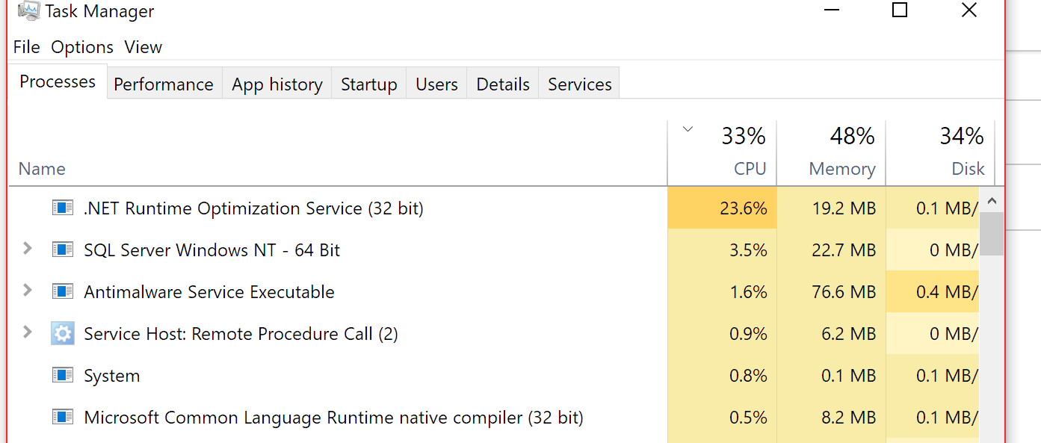This screenshot has width=1041, height=443.
Task: Expand the Antimalware Service Executable group
Action: (28, 291)
